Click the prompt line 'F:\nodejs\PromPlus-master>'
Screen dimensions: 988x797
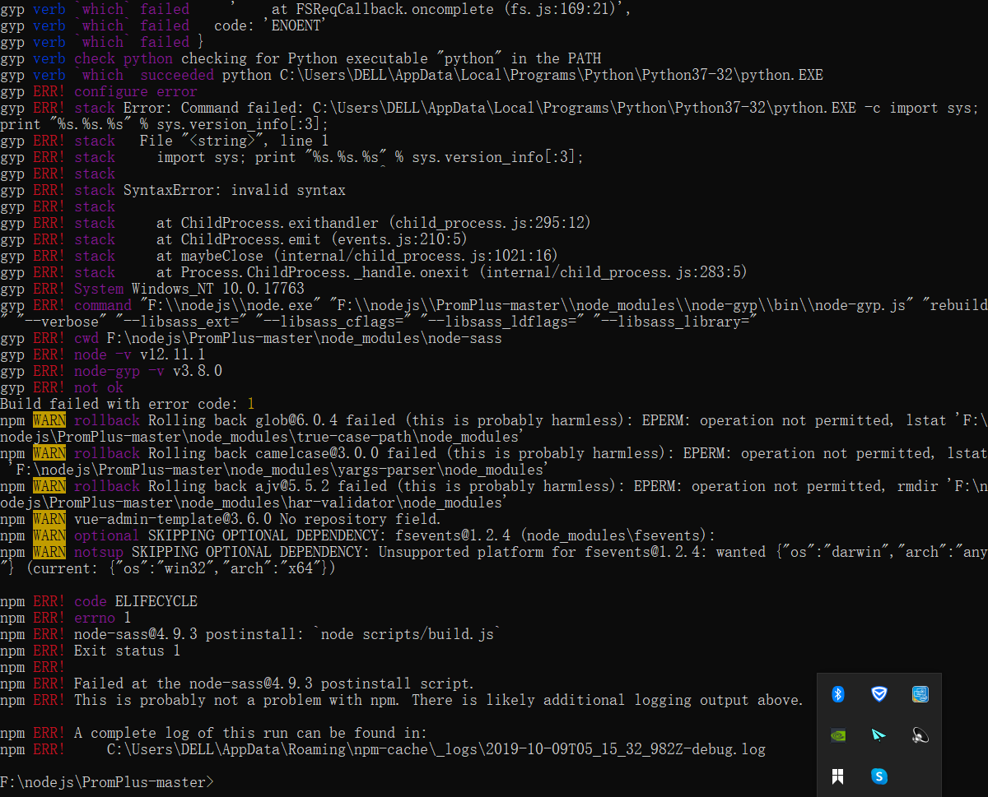coord(107,782)
